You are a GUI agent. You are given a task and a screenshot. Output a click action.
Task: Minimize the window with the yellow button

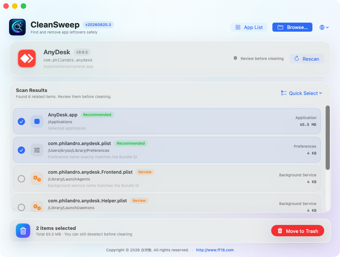15,6
